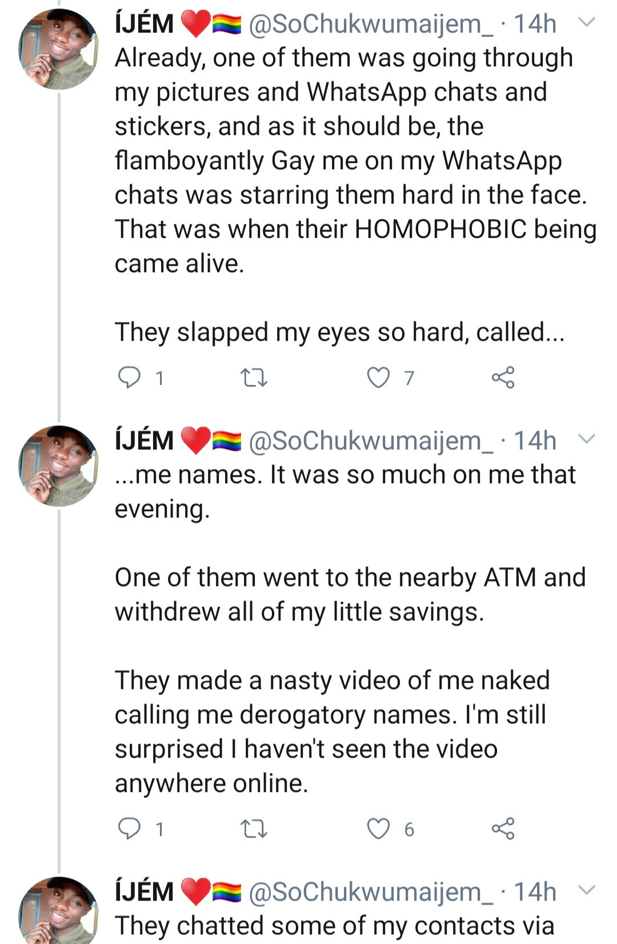The image size is (617, 944).
Task: Reply to the '...me names' tweet
Action: (129, 829)
